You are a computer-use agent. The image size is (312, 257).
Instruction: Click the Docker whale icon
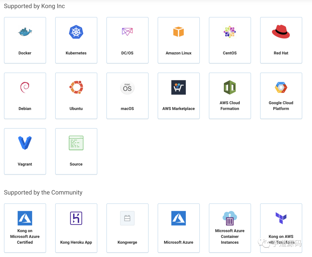coord(25,32)
